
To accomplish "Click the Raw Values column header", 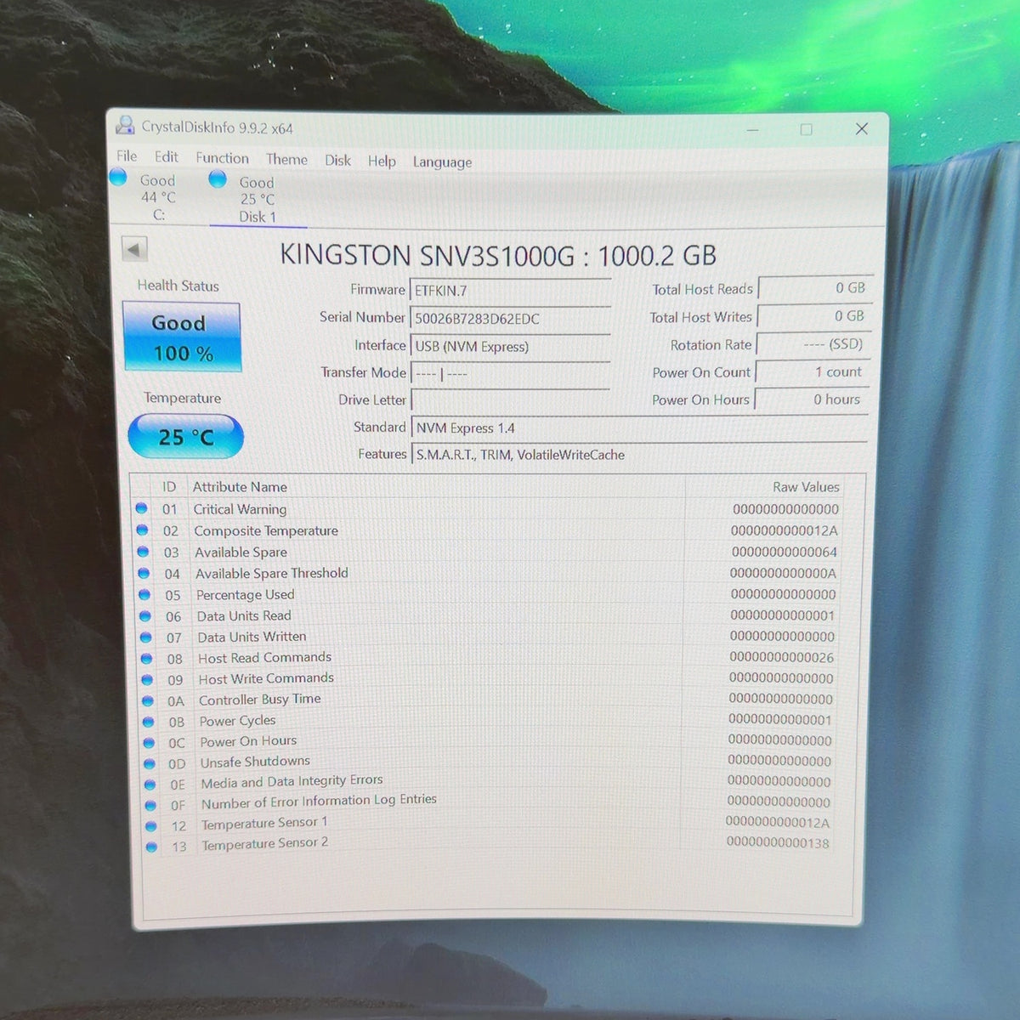I will [x=806, y=487].
